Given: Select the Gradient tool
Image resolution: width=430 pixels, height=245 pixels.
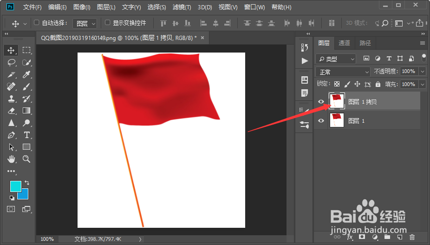Looking at the screenshot, I should 26,111.
